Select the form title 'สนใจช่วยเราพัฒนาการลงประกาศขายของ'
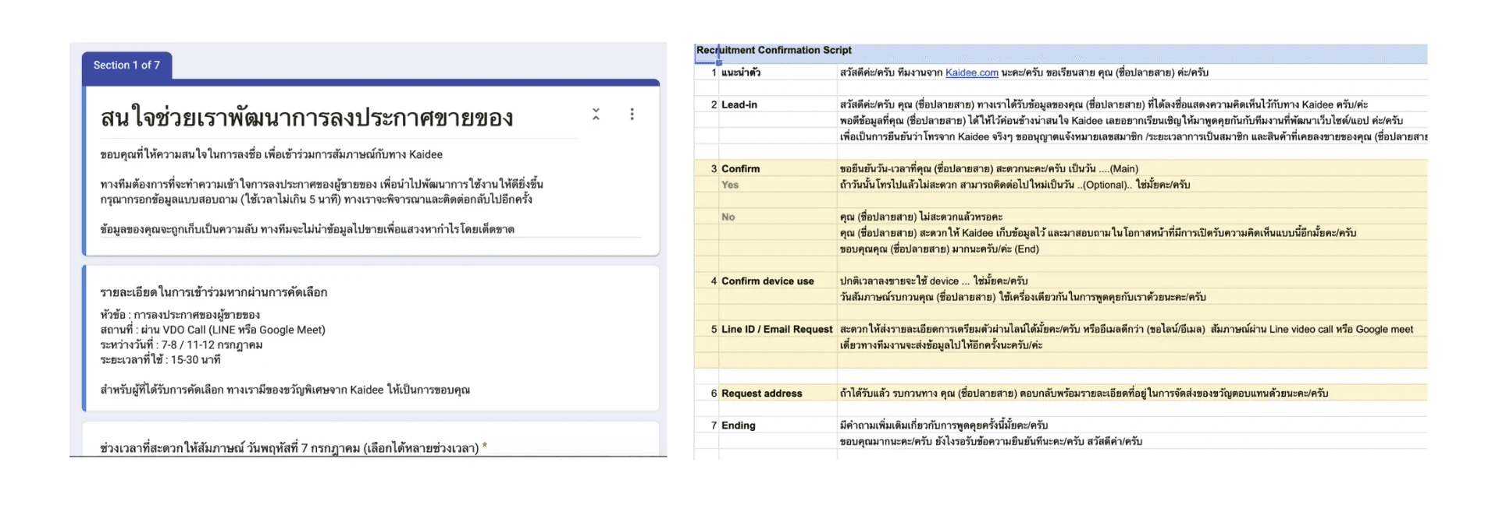Viewport: 1499px width, 505px height. click(307, 118)
